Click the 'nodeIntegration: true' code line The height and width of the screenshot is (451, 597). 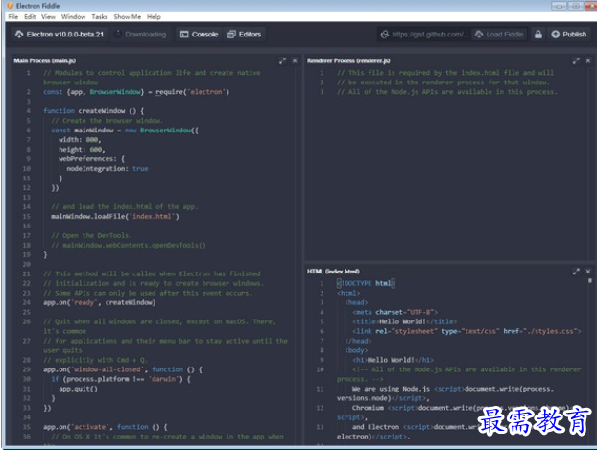[x=107, y=169]
